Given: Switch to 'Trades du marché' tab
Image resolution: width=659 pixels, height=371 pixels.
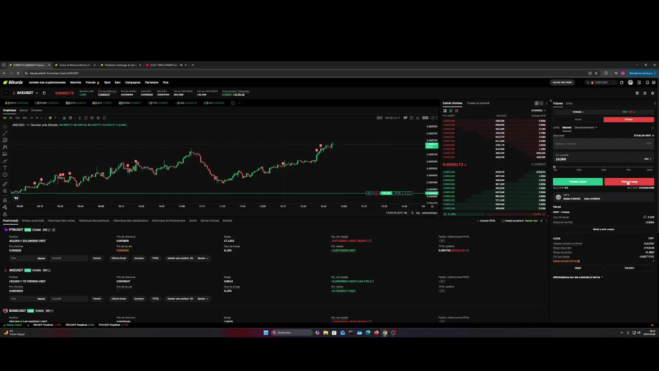Looking at the screenshot, I should [x=478, y=103].
